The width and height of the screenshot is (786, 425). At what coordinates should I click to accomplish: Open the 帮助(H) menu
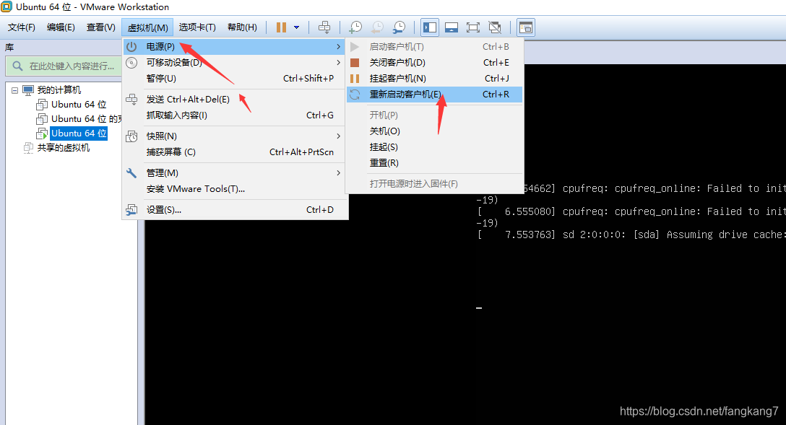coord(242,27)
